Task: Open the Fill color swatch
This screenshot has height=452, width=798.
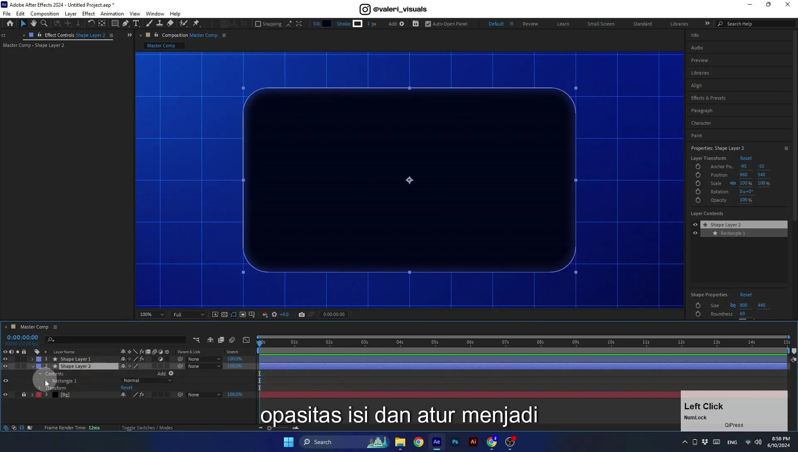Action: tap(327, 24)
